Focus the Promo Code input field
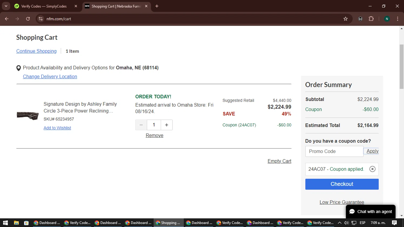Image resolution: width=404 pixels, height=227 pixels. (334, 151)
